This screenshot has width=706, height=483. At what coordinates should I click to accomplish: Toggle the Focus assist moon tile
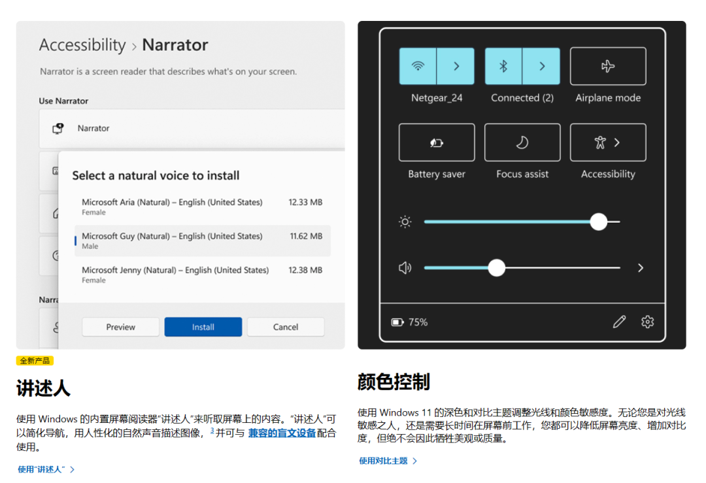point(522,142)
